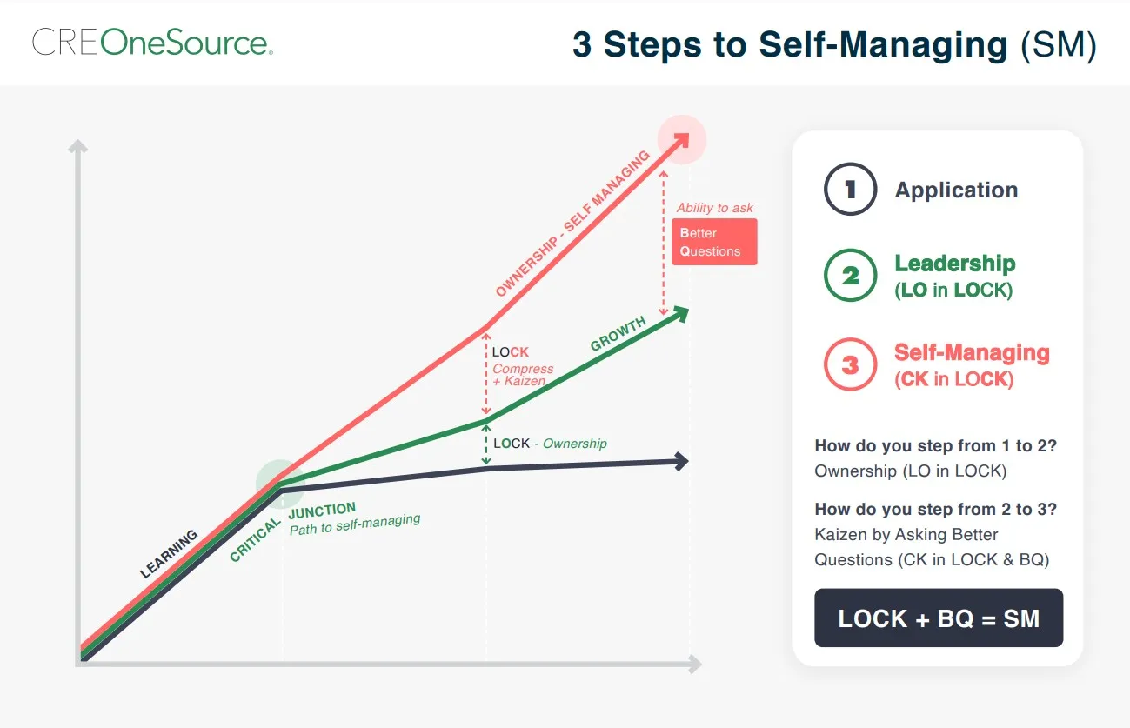Click the LOCK + BQ = SM box
1130x728 pixels.
[939, 618]
